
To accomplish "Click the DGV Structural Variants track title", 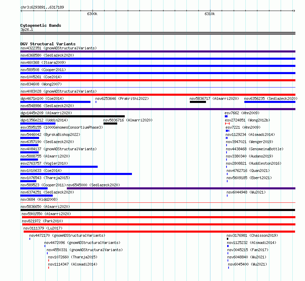I will point(48,44).
